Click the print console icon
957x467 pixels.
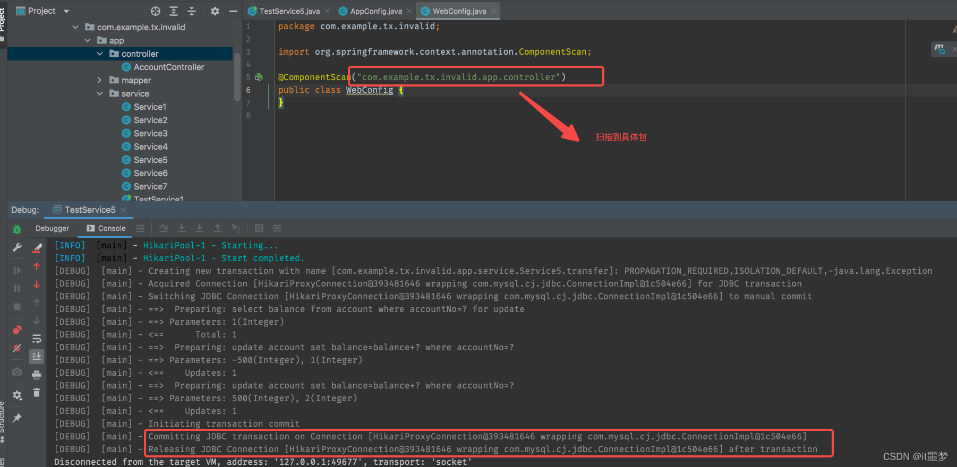point(37,375)
